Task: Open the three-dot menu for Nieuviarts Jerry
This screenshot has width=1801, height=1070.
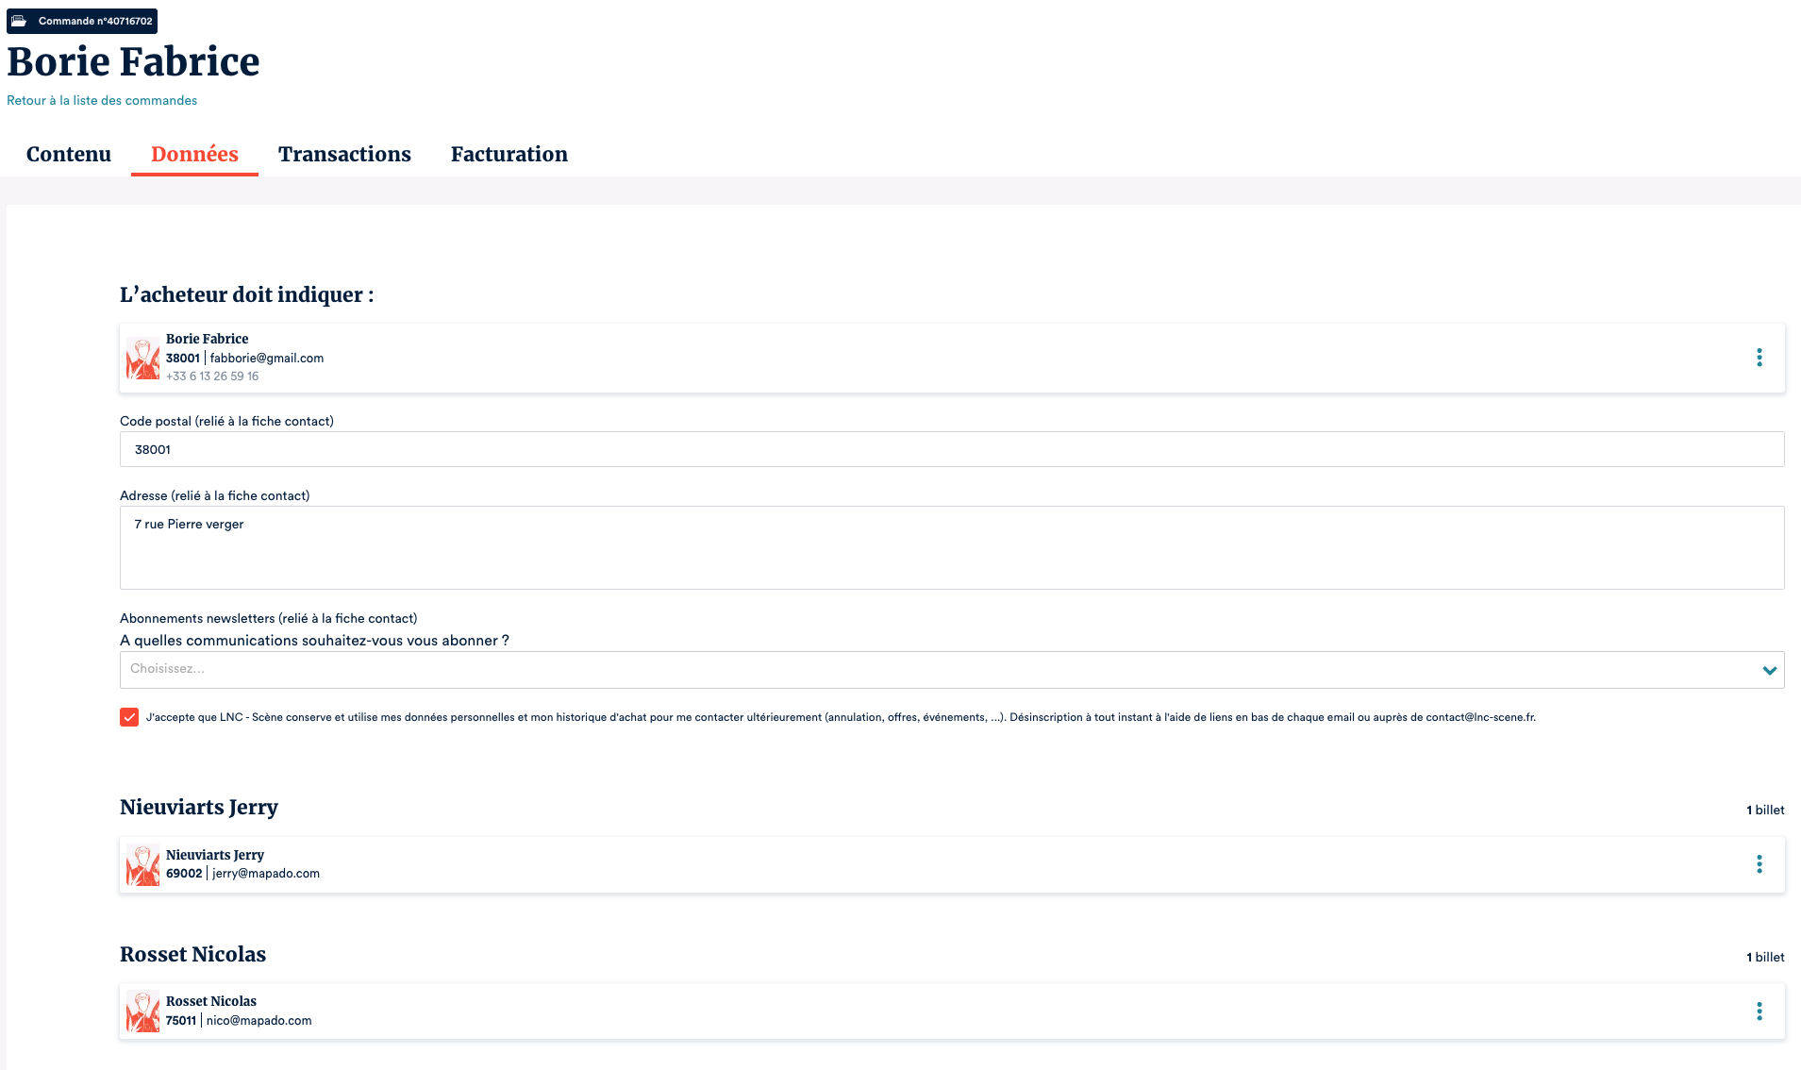Action: 1759,864
